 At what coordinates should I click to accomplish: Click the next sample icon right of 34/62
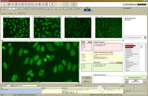(145, 81)
